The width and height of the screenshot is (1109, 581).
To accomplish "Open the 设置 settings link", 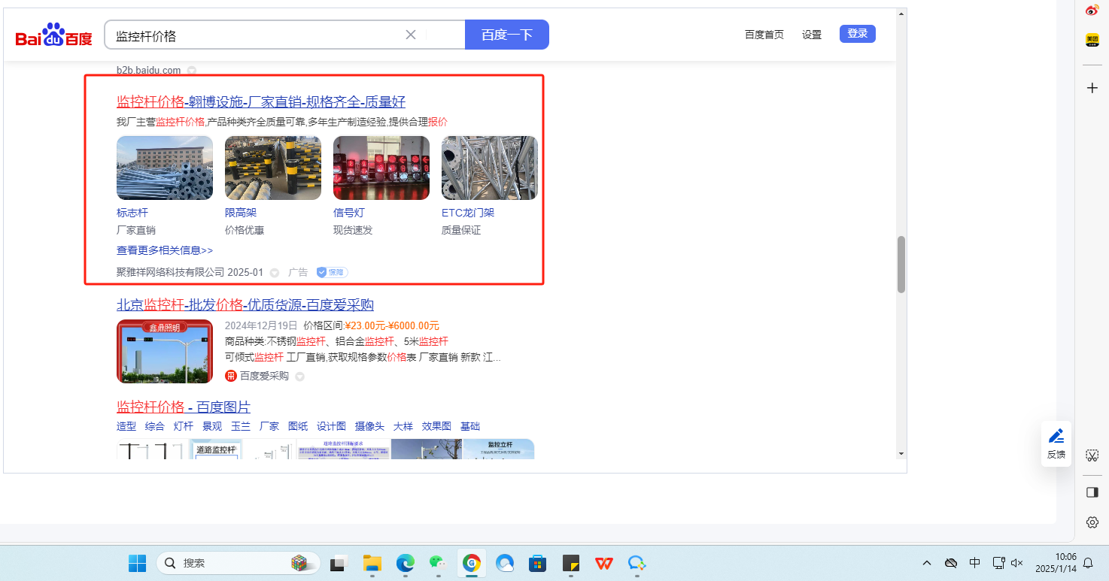I will pyautogui.click(x=812, y=35).
